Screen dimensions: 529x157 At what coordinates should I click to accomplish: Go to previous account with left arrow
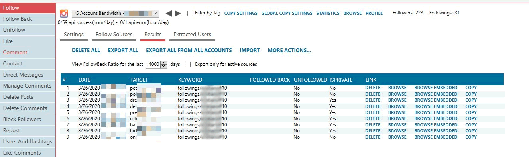point(169,13)
